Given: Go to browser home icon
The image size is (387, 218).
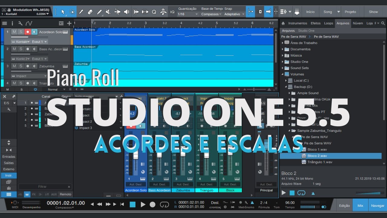Looking at the screenshot, I should coord(283,23).
